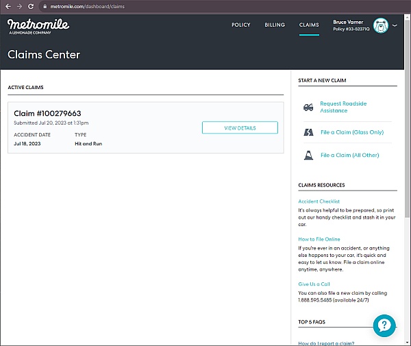Click the Policy #33-52371Q number
The image size is (411, 346).
click(351, 29)
